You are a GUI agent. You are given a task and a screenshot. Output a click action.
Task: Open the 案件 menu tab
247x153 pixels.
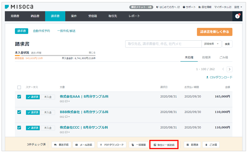click(74, 16)
